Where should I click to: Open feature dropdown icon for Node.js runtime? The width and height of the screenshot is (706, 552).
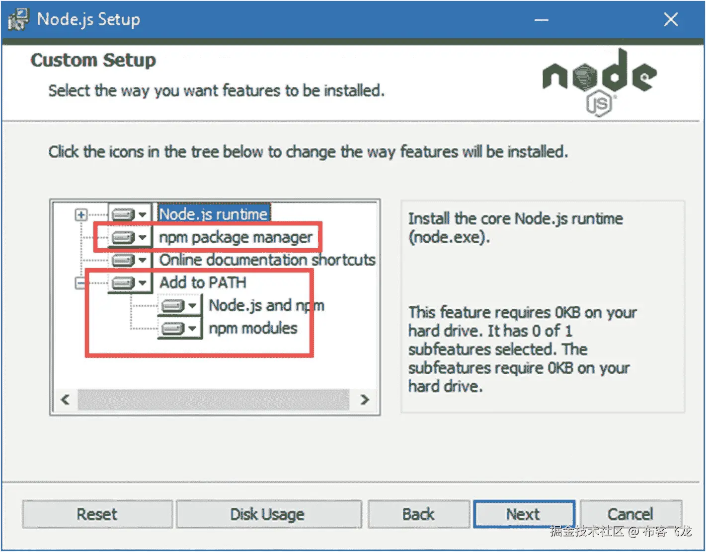tap(129, 214)
